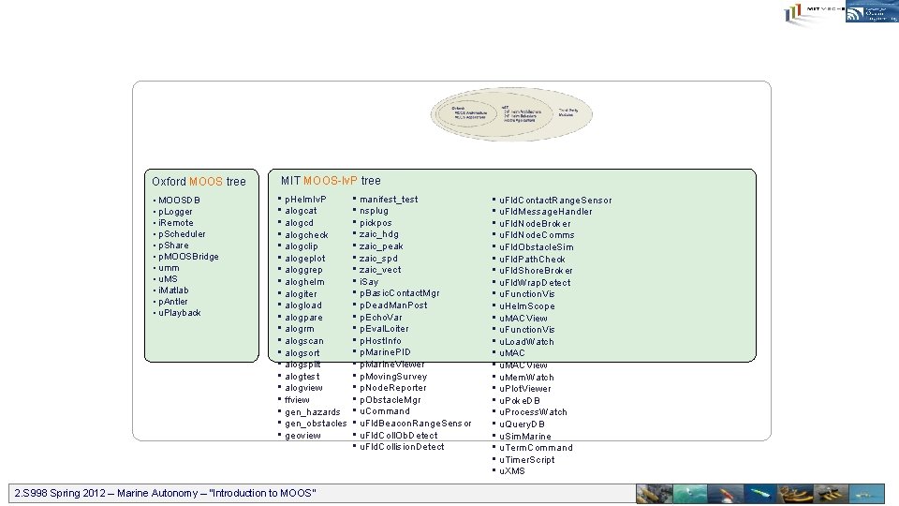
Task: Select the 'pAntler' entry
Action: pyautogui.click(x=173, y=301)
